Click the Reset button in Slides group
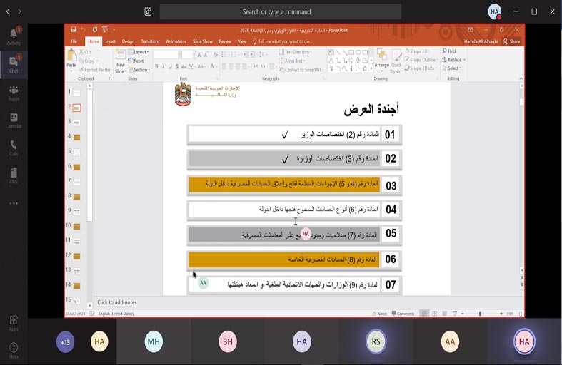The height and width of the screenshot is (365, 562). [x=138, y=61]
